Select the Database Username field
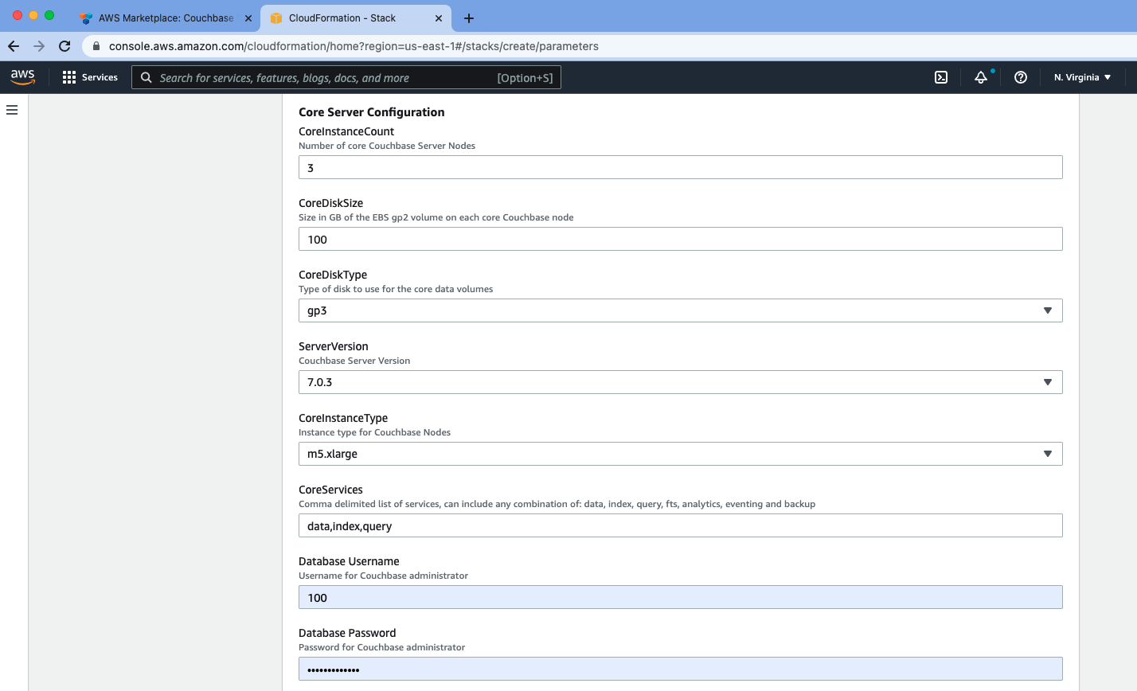1137x691 pixels. 680,597
